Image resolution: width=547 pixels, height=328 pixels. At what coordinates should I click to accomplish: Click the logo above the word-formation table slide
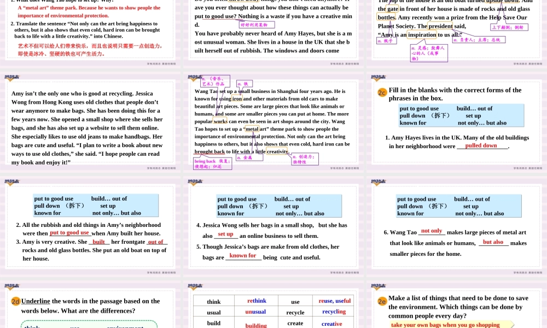pyautogui.click(x=194, y=286)
